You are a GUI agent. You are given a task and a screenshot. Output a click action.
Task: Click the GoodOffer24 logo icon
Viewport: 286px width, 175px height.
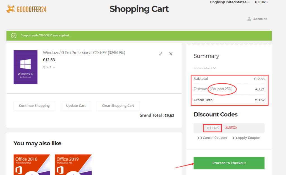tap(11, 9)
